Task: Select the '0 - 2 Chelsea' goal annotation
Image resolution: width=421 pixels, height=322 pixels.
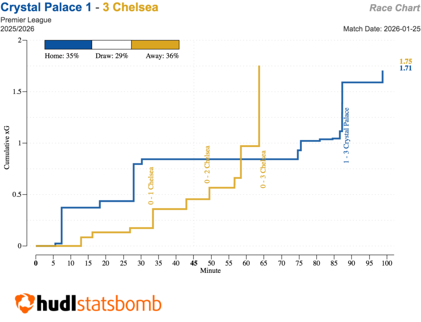Action: pos(207,164)
